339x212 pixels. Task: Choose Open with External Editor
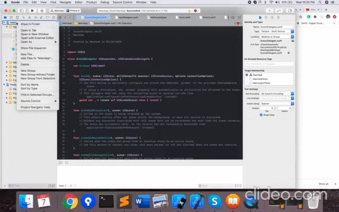pos(38,38)
